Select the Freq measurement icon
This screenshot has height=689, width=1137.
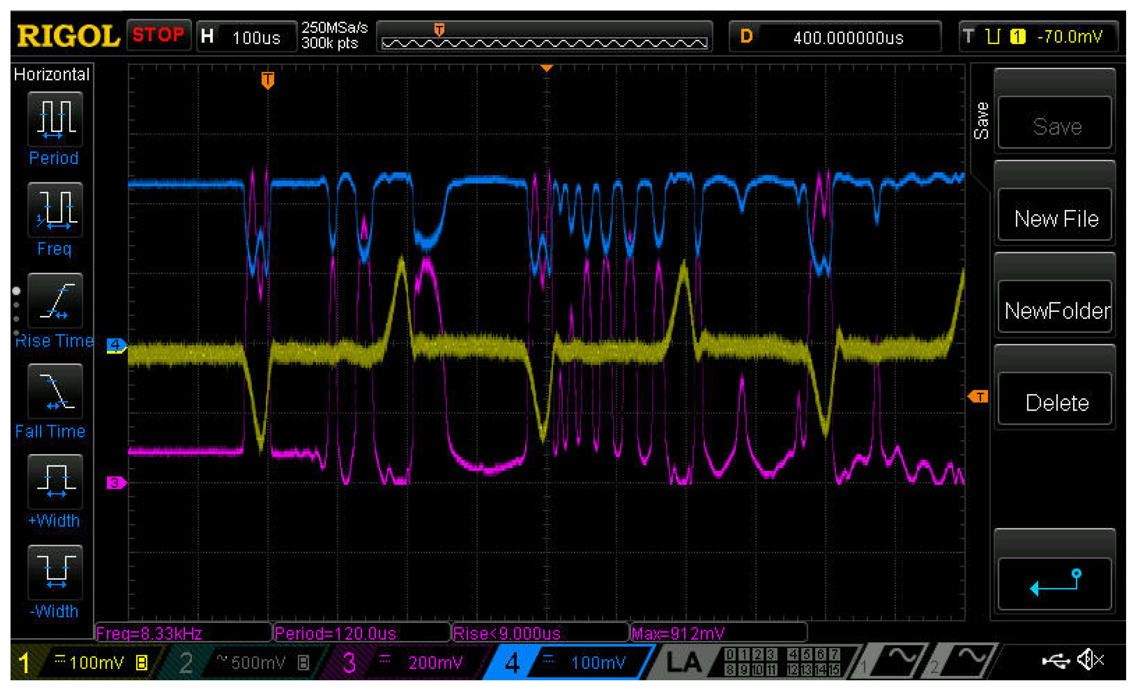point(55,210)
